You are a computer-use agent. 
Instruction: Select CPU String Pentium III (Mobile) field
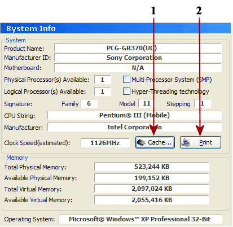tap(134, 115)
